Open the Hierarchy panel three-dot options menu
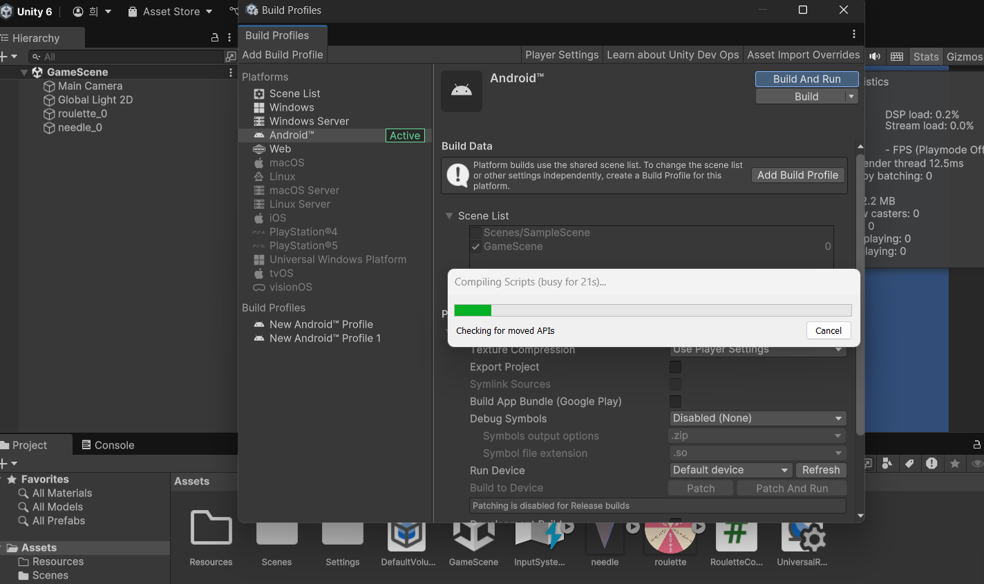Screen dimensions: 984x584 [x=229, y=38]
